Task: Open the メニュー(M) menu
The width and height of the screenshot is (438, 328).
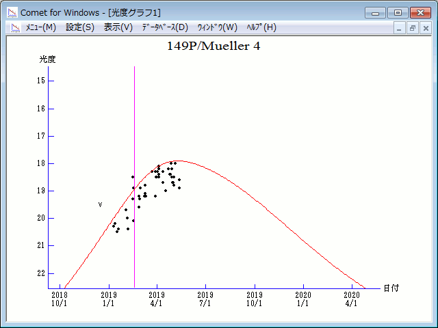Action: 40,27
